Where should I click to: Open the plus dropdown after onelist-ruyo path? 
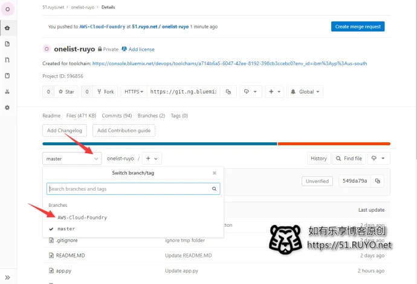pos(152,159)
